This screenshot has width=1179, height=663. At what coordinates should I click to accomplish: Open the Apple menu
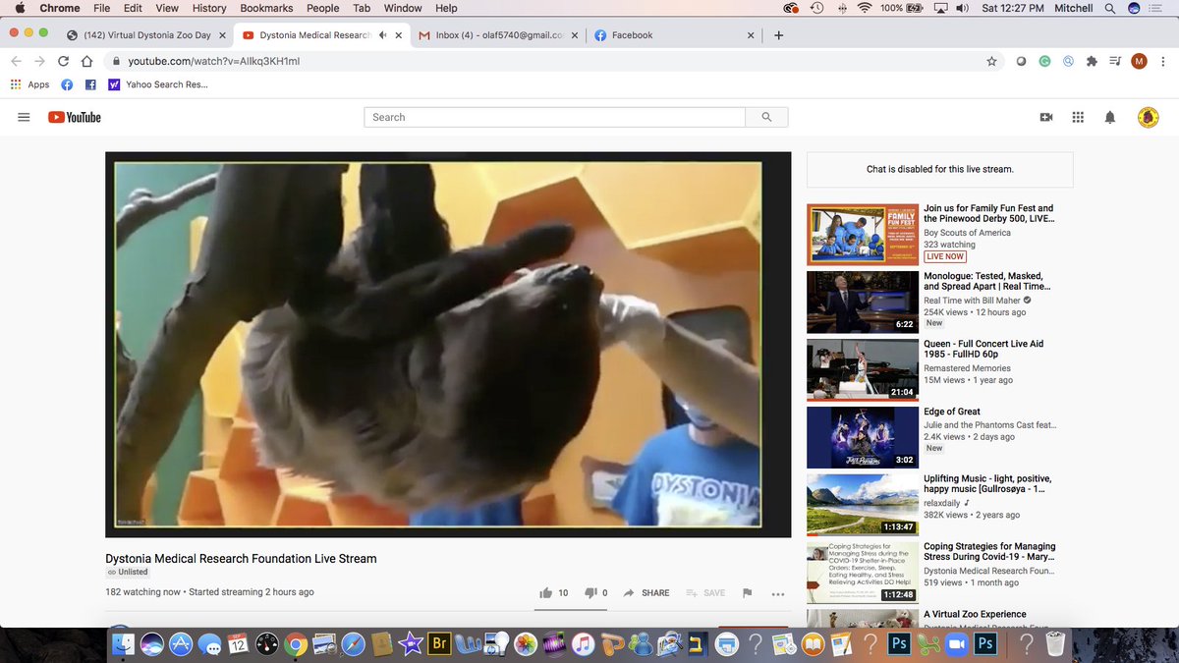[x=19, y=8]
